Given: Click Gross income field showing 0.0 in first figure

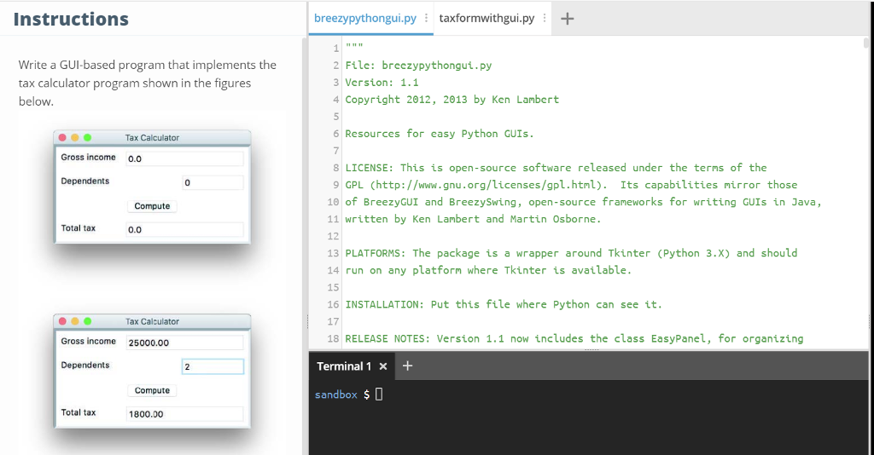Looking at the screenshot, I should (x=184, y=158).
